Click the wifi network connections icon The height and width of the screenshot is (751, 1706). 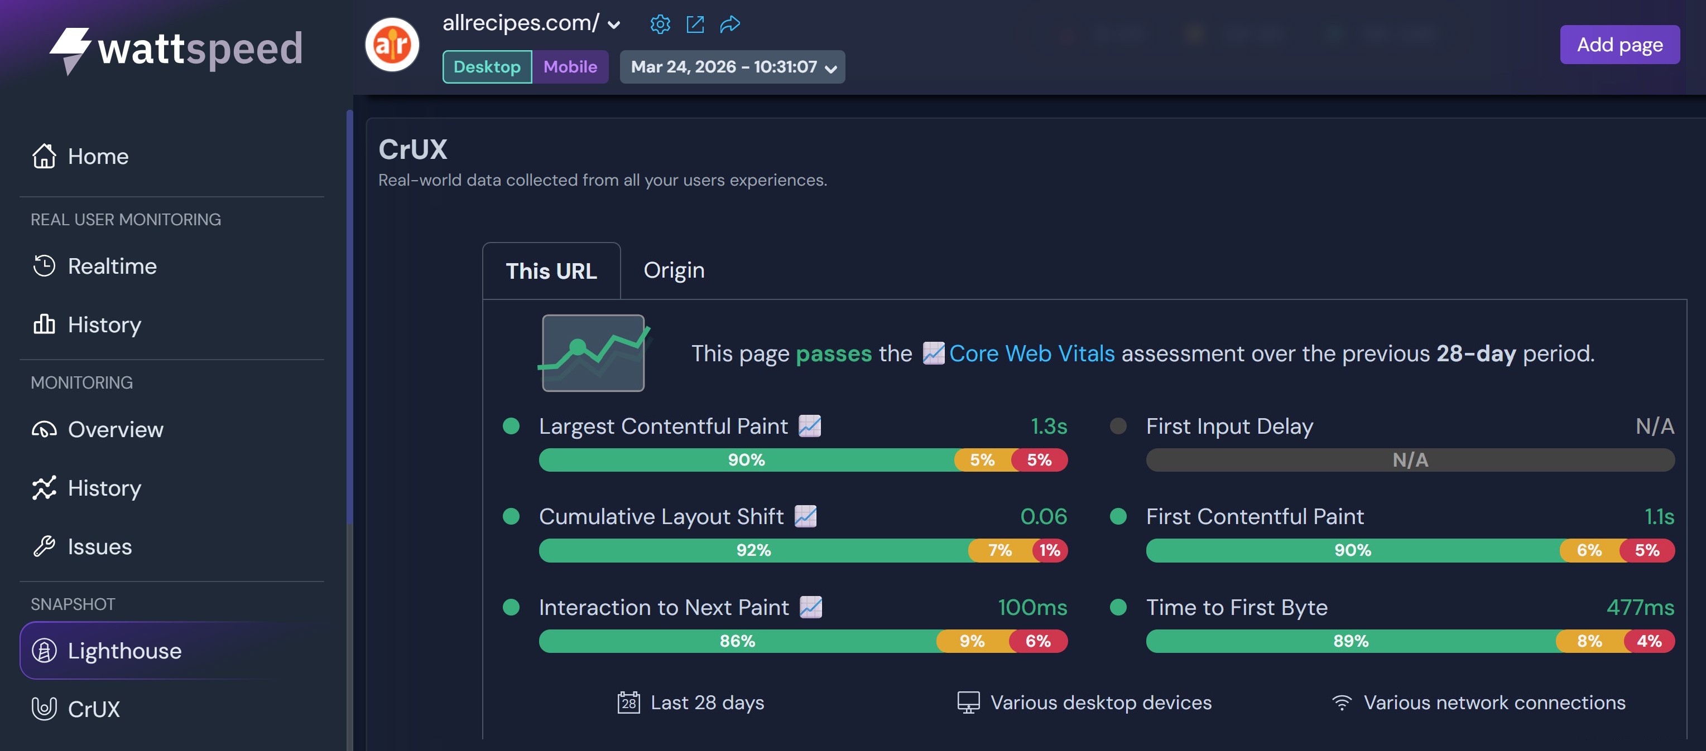click(x=1342, y=702)
